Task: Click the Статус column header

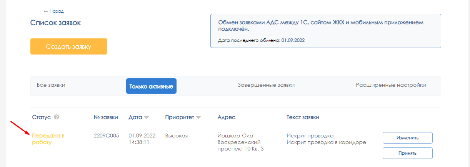Action: (x=41, y=117)
